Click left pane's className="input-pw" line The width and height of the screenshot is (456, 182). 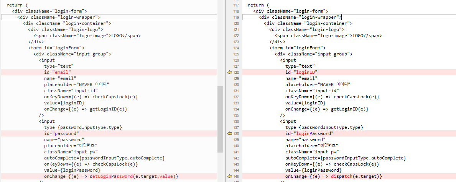[71, 152]
